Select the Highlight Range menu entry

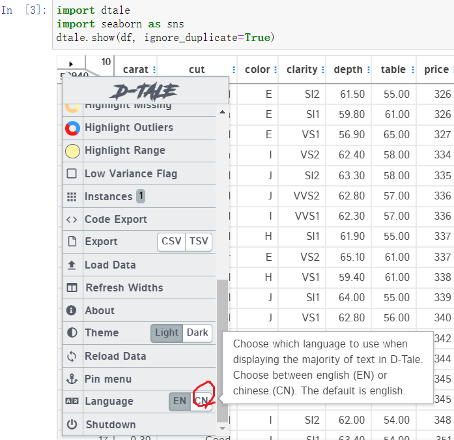pyautogui.click(x=139, y=151)
